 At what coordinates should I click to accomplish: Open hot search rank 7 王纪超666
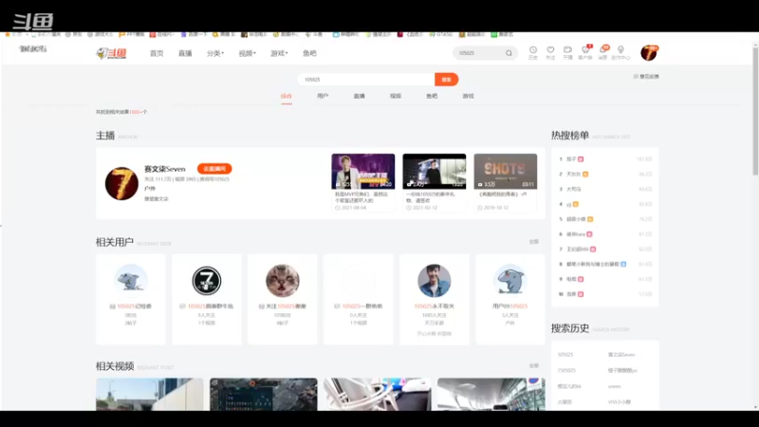[578, 250]
